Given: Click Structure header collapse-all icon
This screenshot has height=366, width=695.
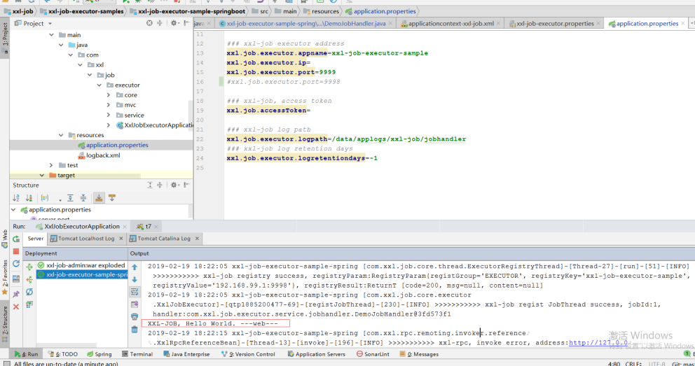Looking at the screenshot, I should (x=160, y=185).
